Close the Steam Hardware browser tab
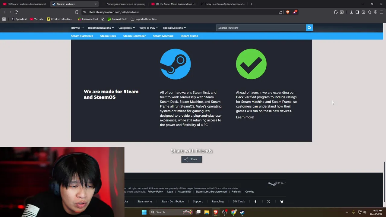Viewport: 386px width, 217px height. pyautogui.click(x=95, y=4)
